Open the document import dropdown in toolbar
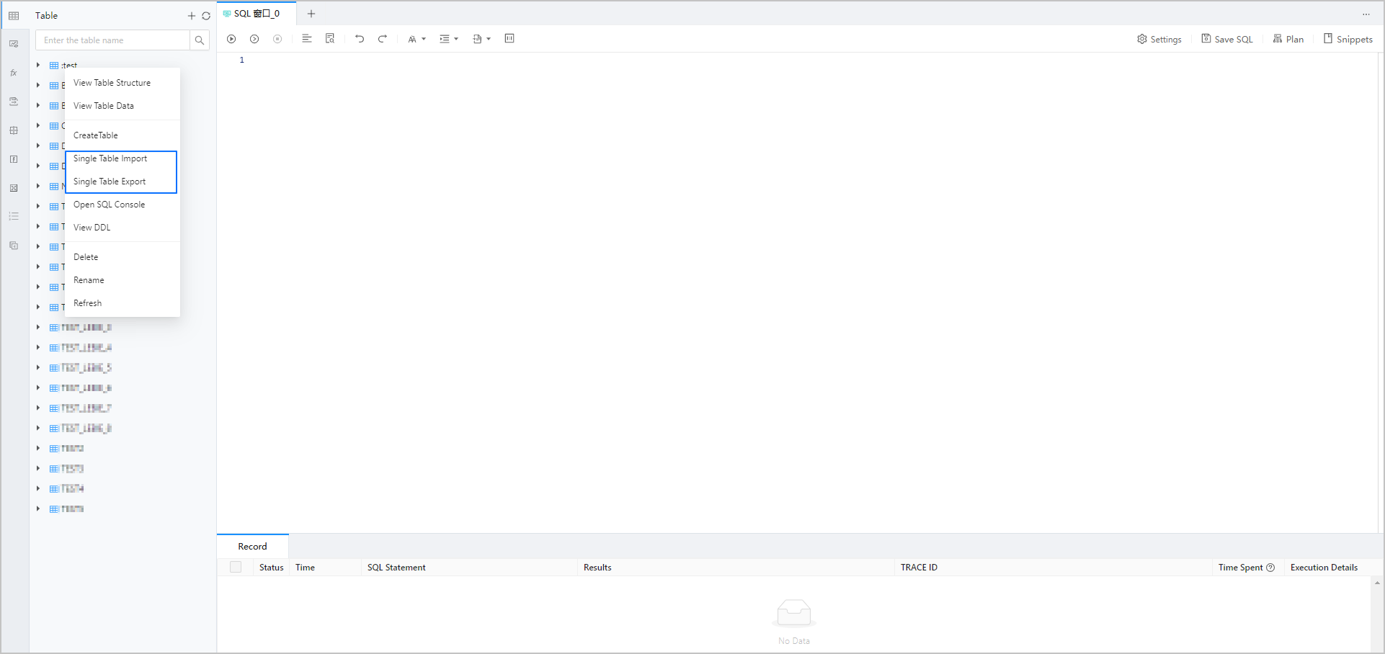The image size is (1385, 654). point(481,39)
